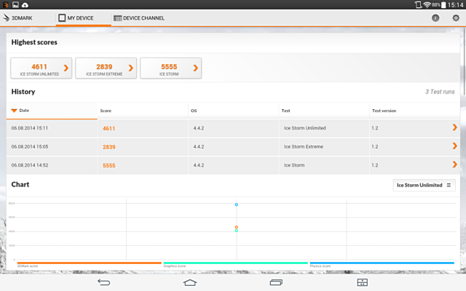Sort history by Date column
The image size is (466, 291).
(x=52, y=111)
